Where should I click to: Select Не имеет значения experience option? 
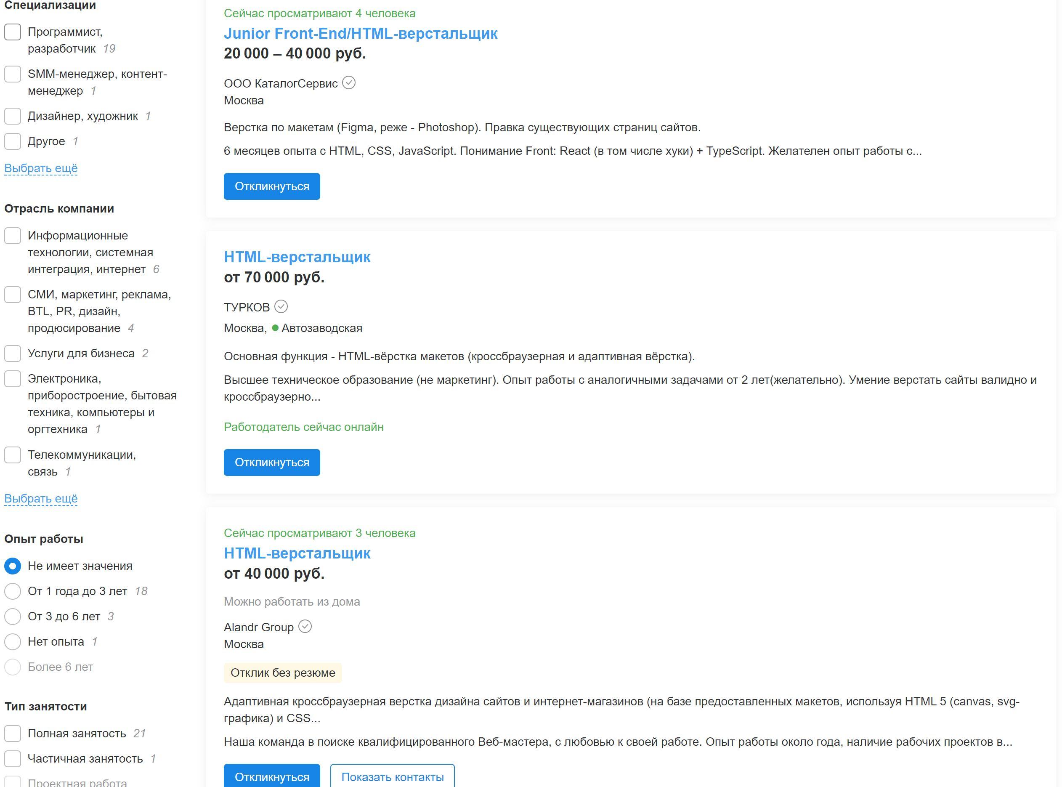click(x=13, y=566)
